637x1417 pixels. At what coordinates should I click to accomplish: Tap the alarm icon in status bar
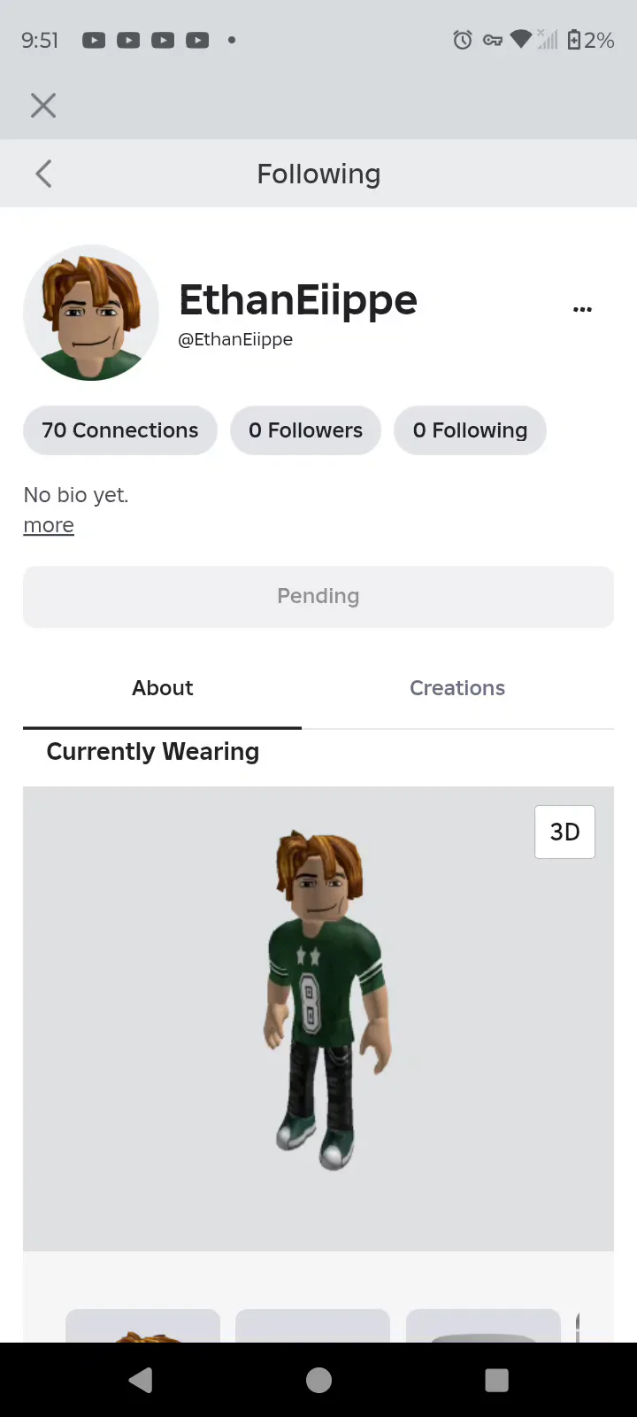pos(463,40)
